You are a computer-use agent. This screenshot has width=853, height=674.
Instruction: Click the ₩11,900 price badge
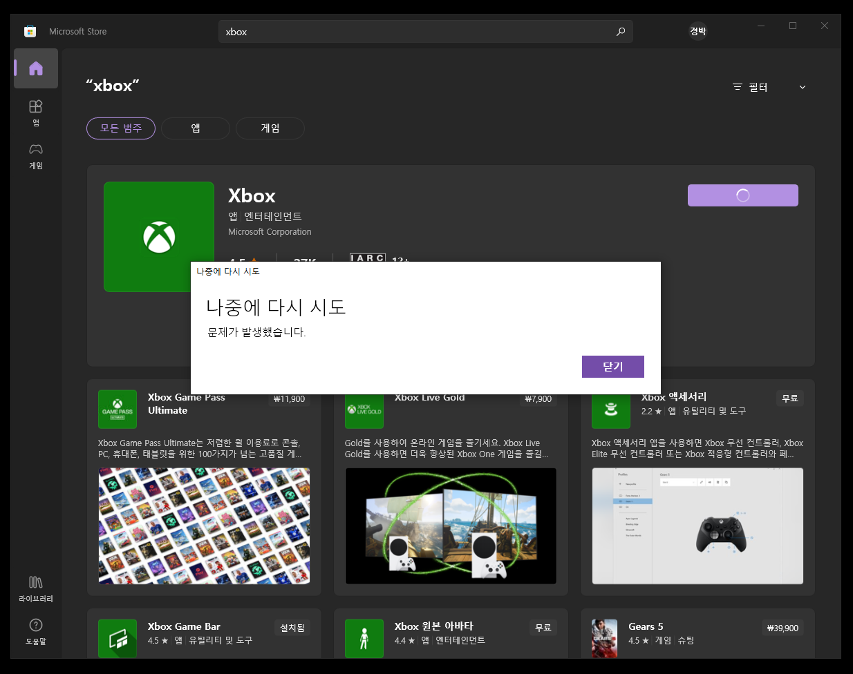coord(290,399)
